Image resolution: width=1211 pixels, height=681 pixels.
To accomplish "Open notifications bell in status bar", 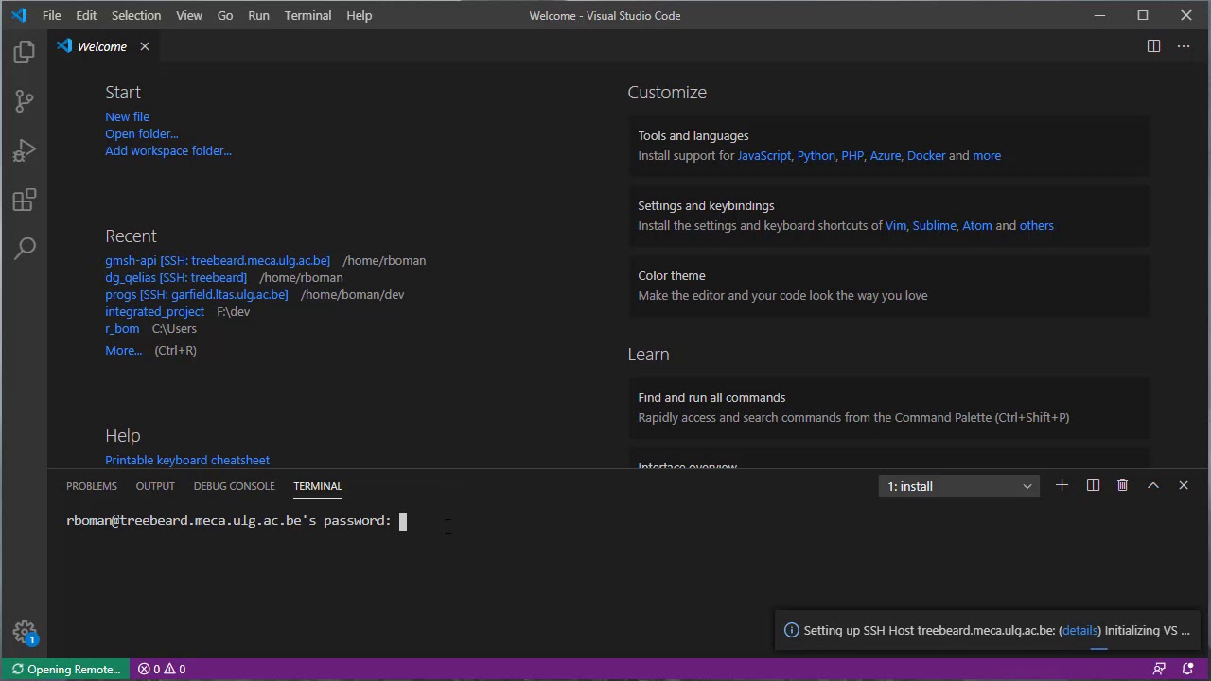I will point(1190,669).
